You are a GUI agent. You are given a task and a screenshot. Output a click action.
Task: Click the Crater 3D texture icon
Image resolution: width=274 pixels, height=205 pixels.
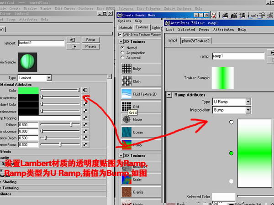[126, 179]
